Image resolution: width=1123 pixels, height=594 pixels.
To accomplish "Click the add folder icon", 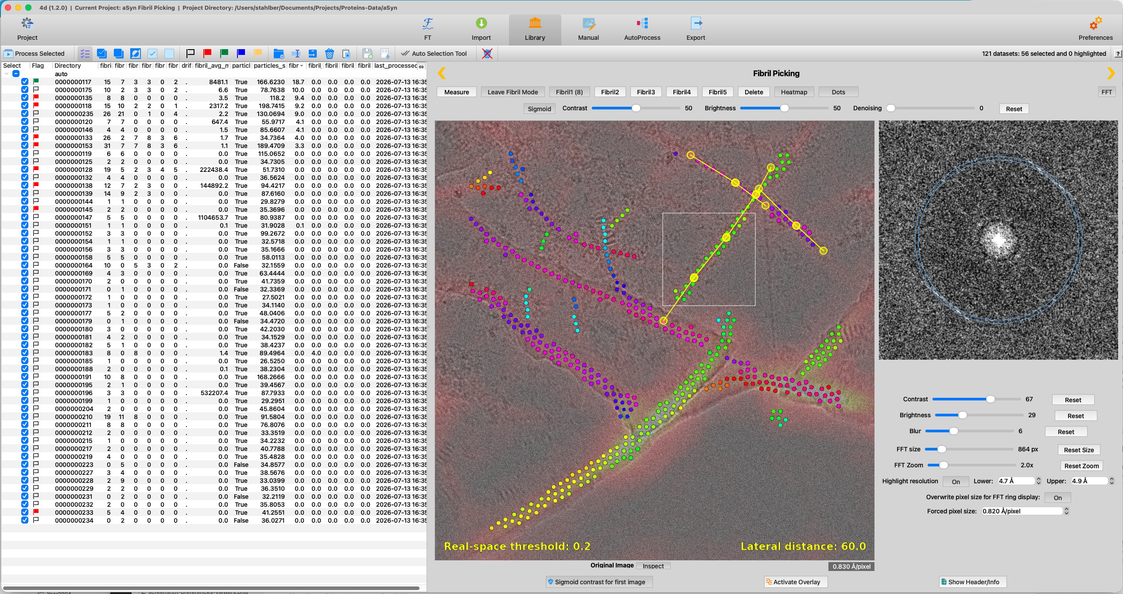I will pos(279,54).
